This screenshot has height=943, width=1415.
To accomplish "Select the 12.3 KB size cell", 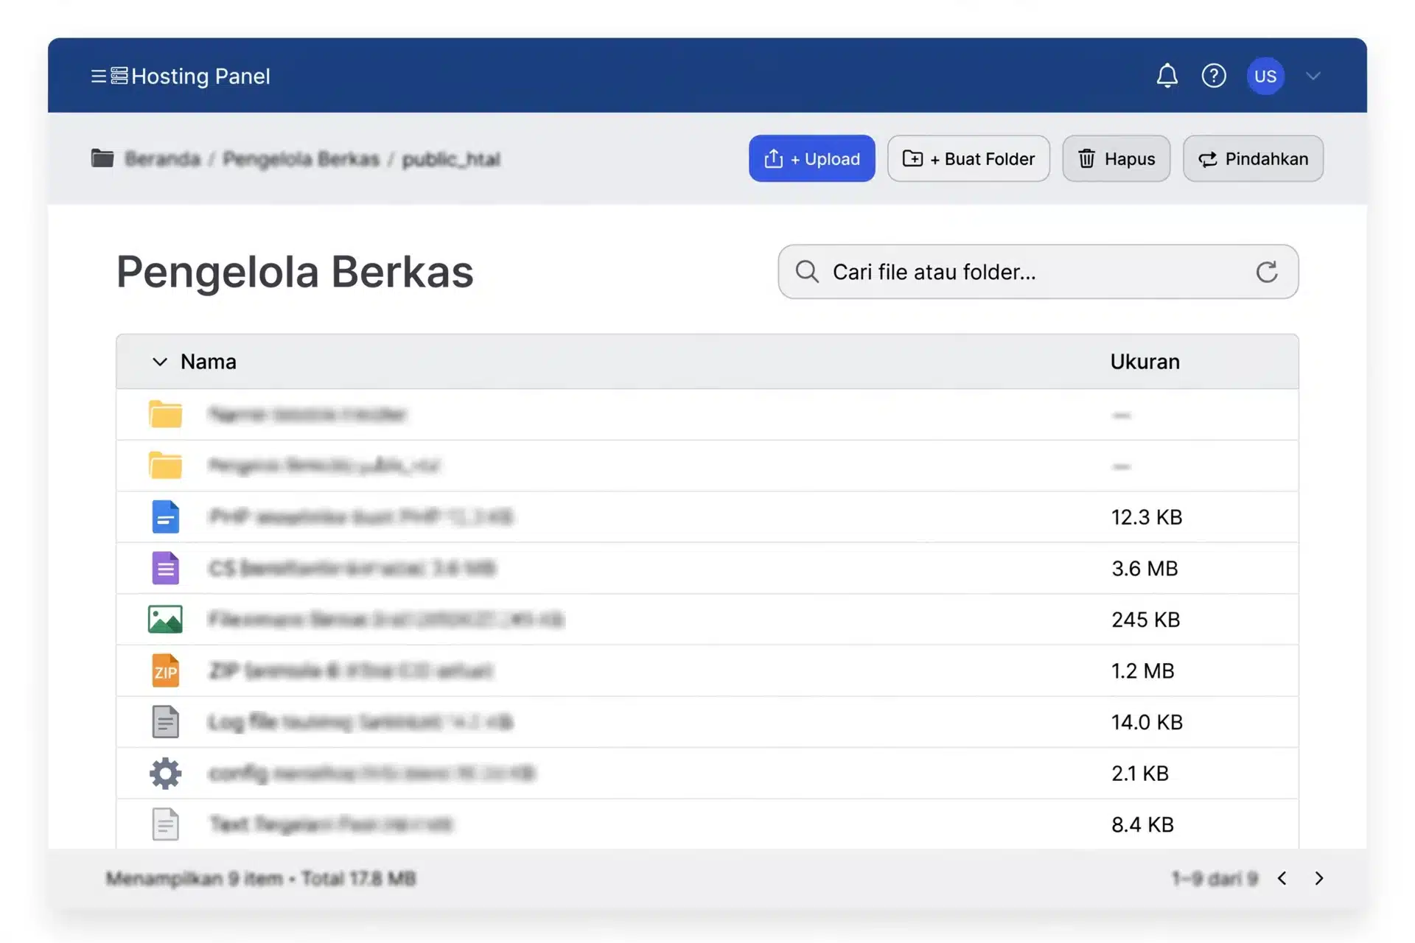I will (1147, 517).
